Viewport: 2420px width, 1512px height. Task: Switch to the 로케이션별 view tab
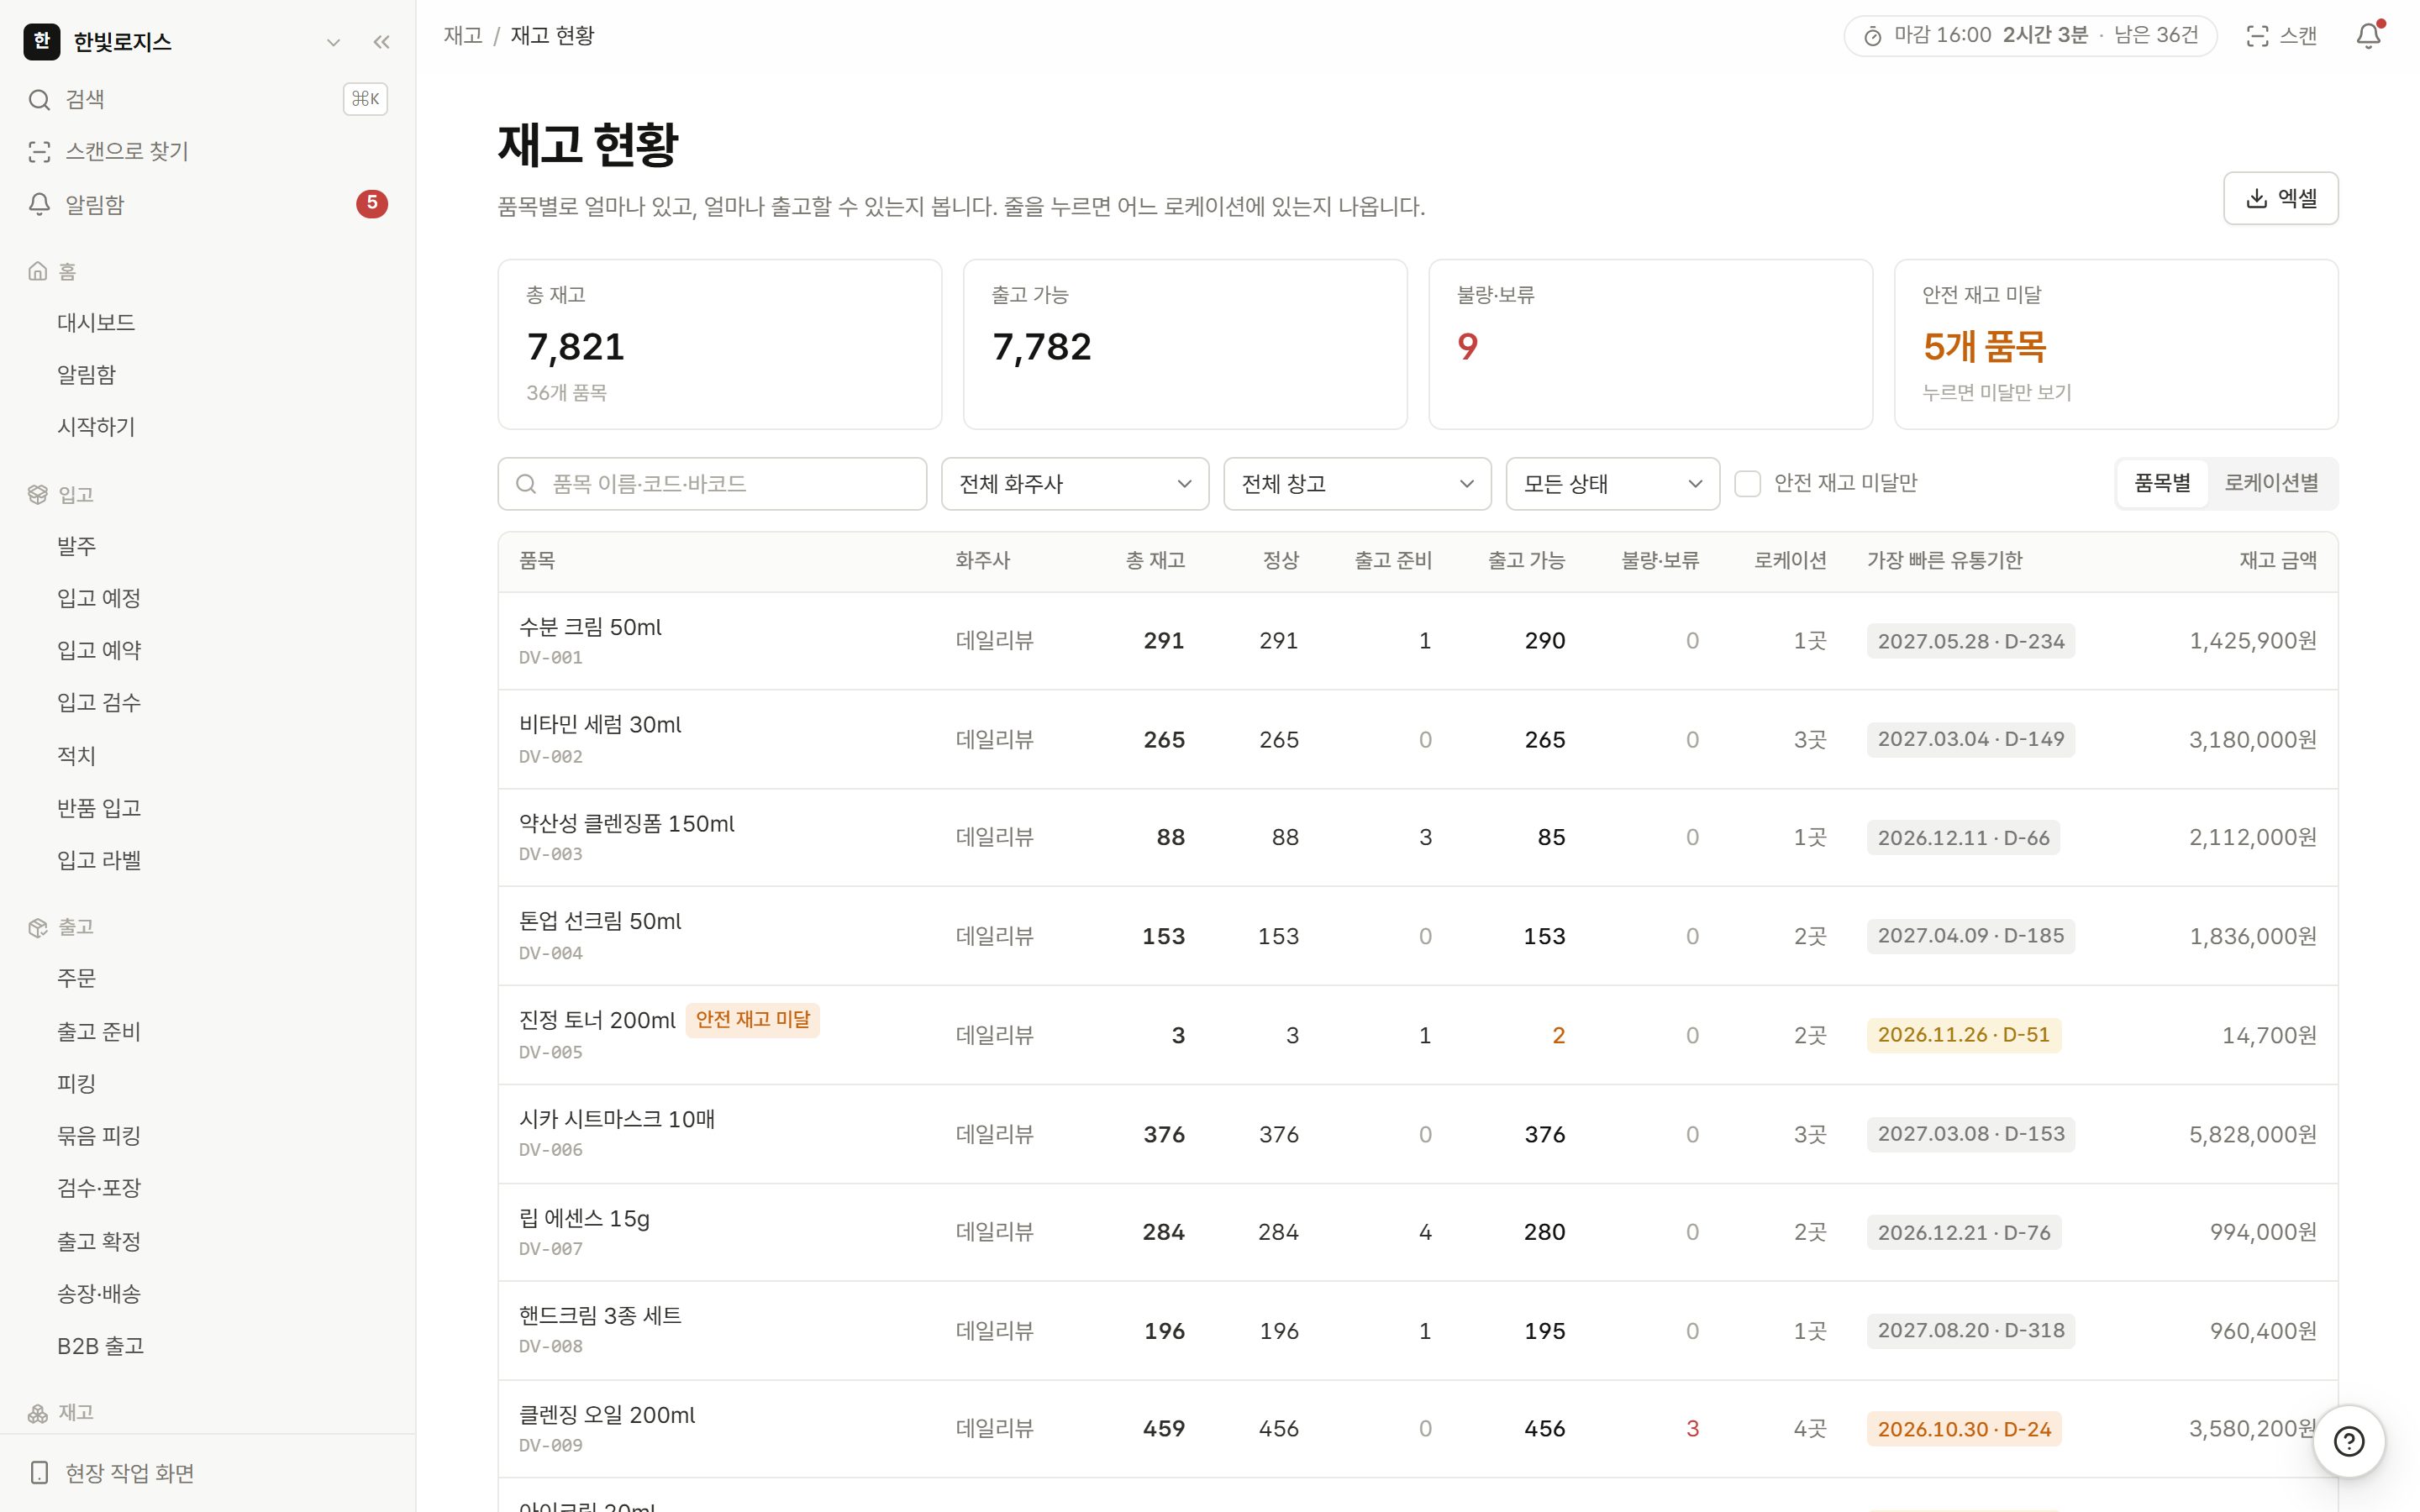[x=2271, y=483]
